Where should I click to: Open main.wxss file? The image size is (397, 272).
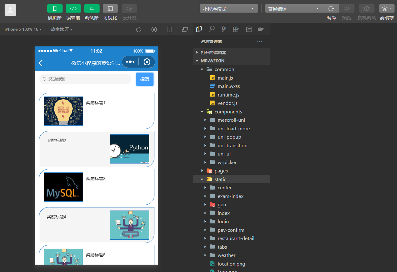(231, 86)
